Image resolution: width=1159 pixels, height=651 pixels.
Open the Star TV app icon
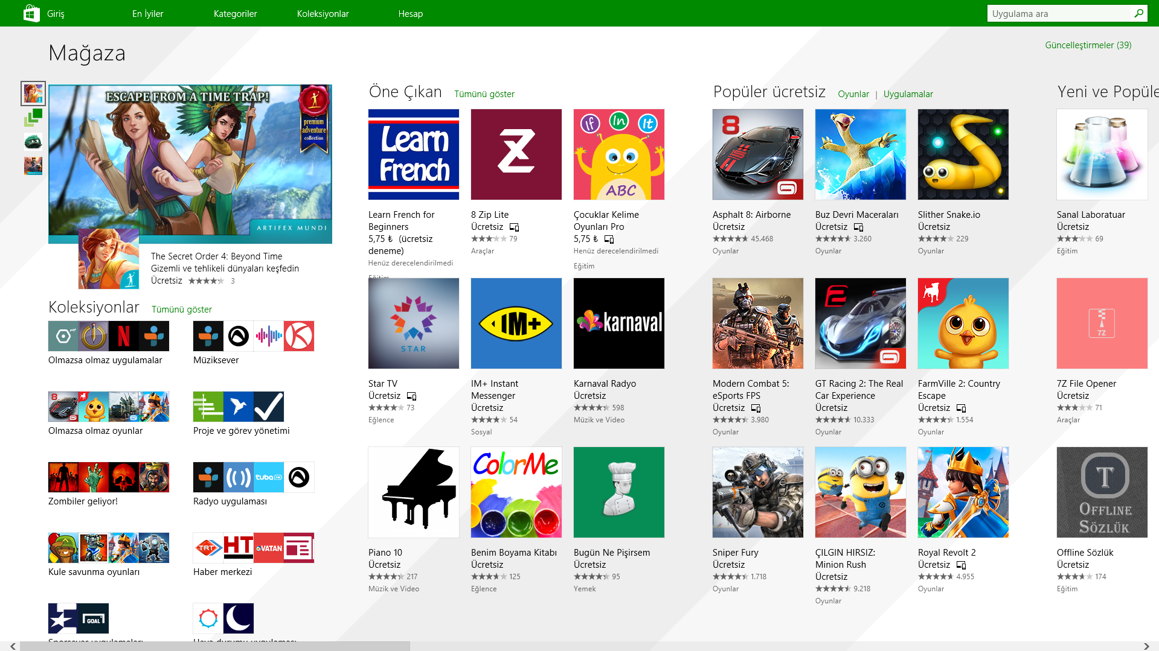(x=414, y=323)
